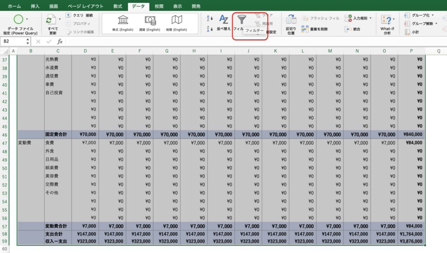Expand the 入力規則 data validation dropdown

(371, 18)
